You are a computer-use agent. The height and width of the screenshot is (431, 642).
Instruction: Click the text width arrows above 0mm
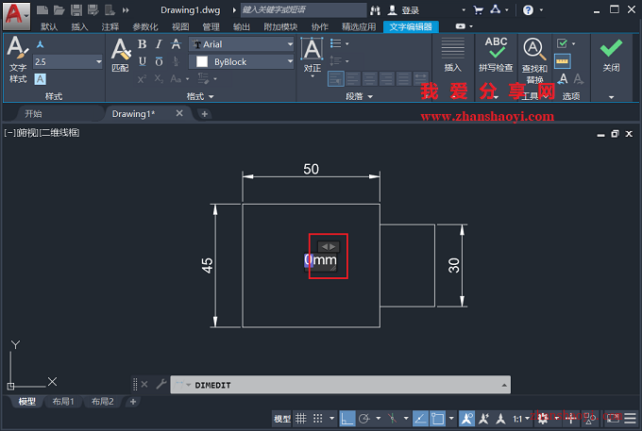click(329, 246)
